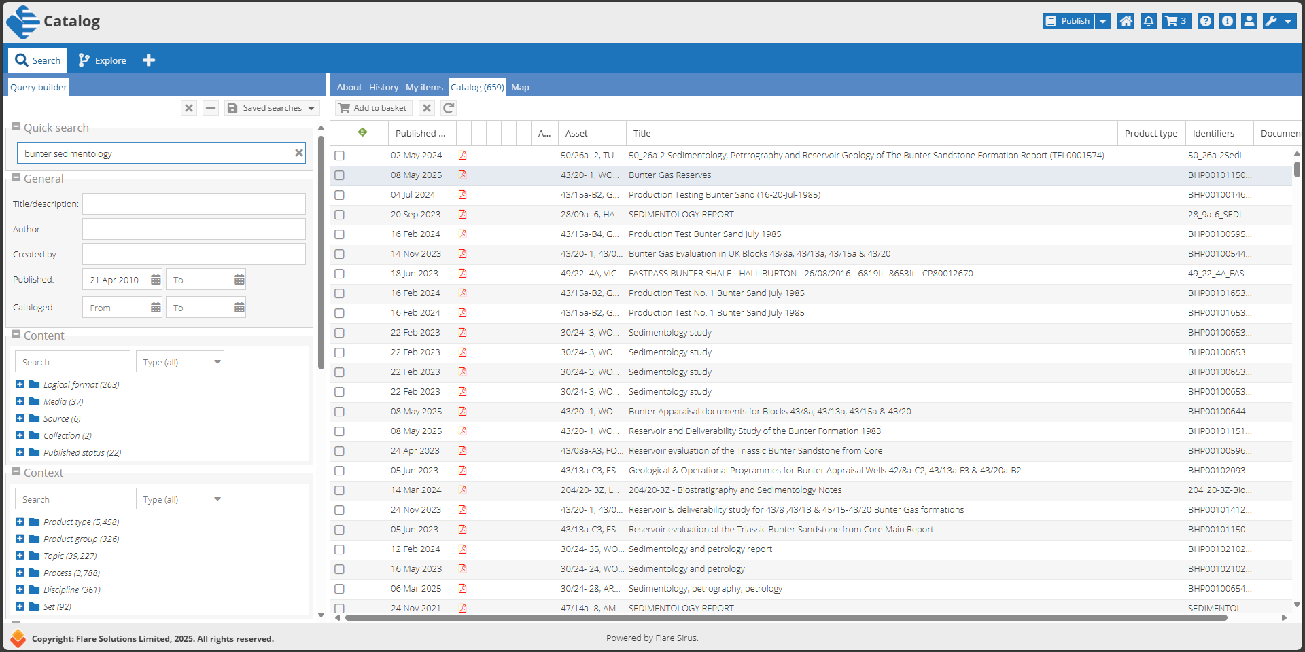Open the notifications bell

(x=1148, y=21)
